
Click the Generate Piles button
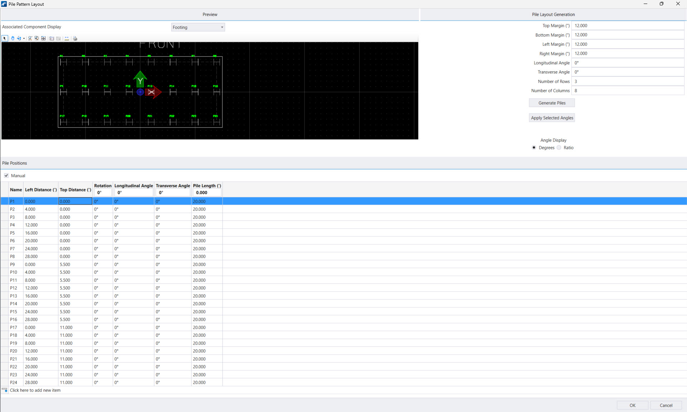click(552, 103)
